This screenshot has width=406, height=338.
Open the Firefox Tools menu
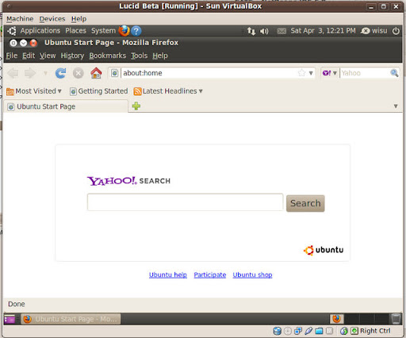pyautogui.click(x=140, y=56)
